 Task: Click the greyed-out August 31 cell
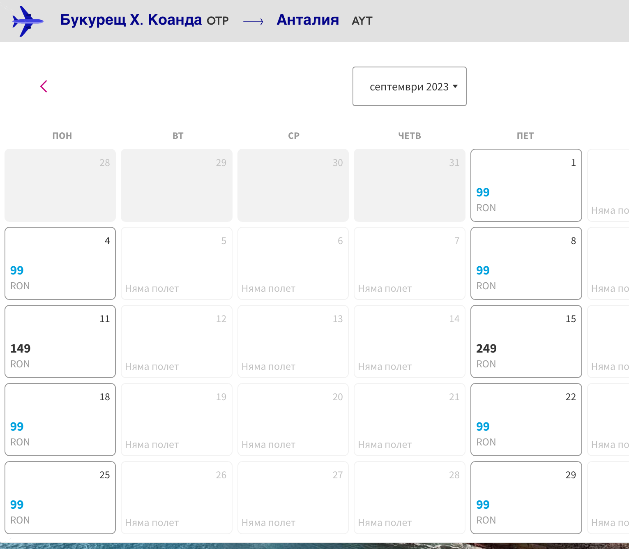click(x=409, y=185)
